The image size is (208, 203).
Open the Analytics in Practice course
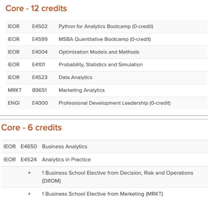coord(66,160)
